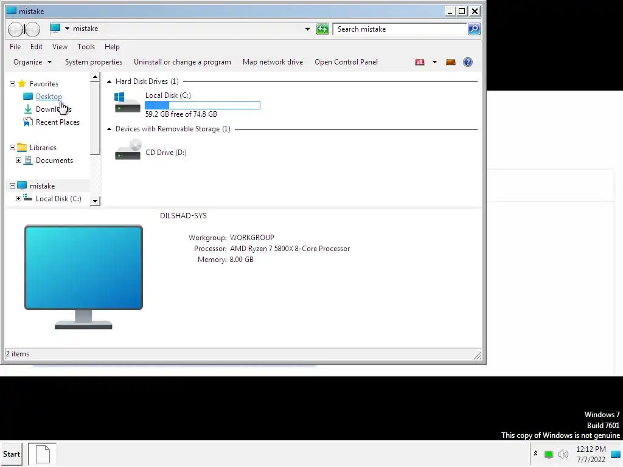Image resolution: width=623 pixels, height=467 pixels.
Task: Click the WORKGROUP value
Action: point(252,238)
